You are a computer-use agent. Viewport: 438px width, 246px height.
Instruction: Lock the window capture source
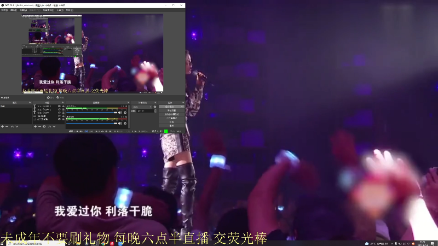pos(63,116)
